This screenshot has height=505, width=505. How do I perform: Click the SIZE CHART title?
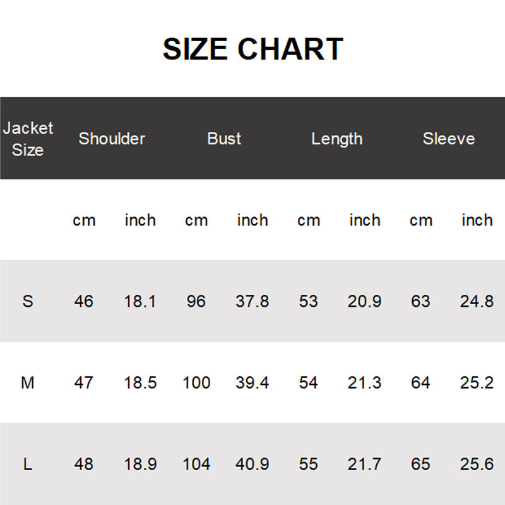[x=252, y=49]
